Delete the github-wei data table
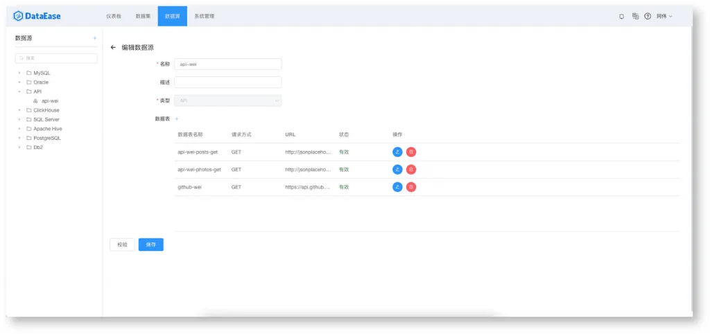 click(411, 187)
